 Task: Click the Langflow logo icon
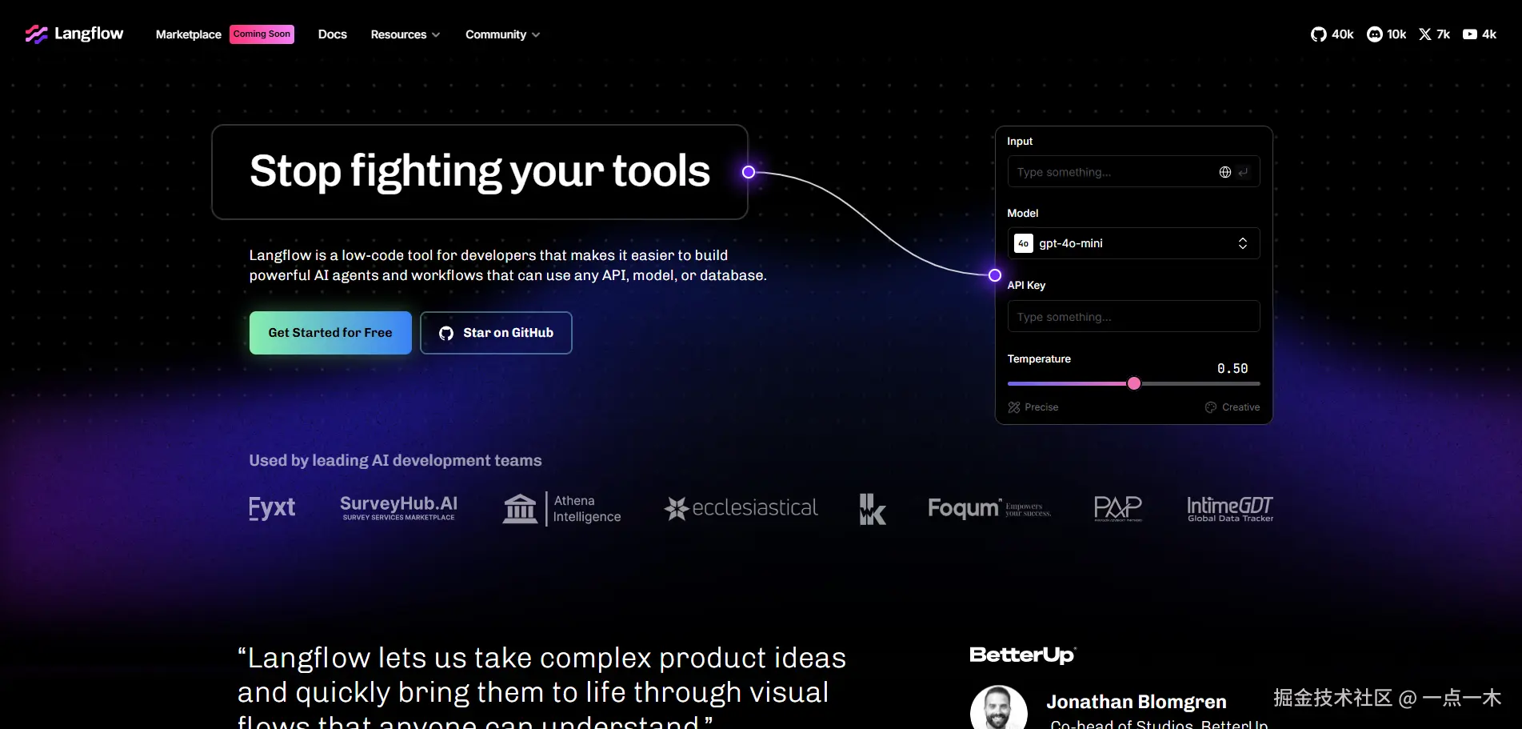tap(36, 34)
